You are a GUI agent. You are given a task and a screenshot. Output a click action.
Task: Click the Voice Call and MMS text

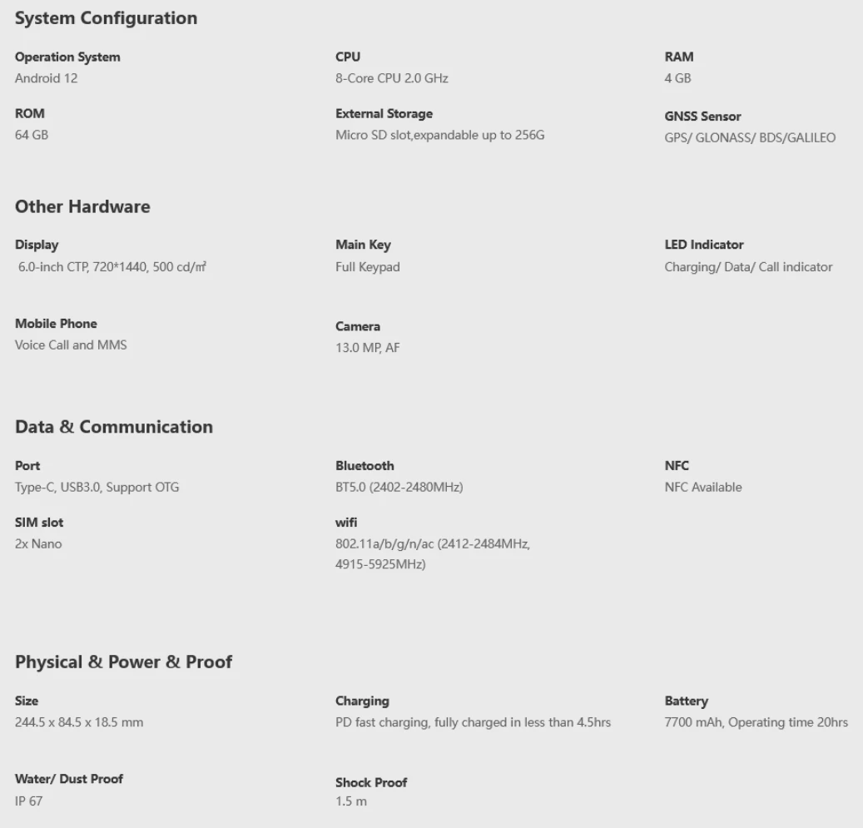coord(71,345)
